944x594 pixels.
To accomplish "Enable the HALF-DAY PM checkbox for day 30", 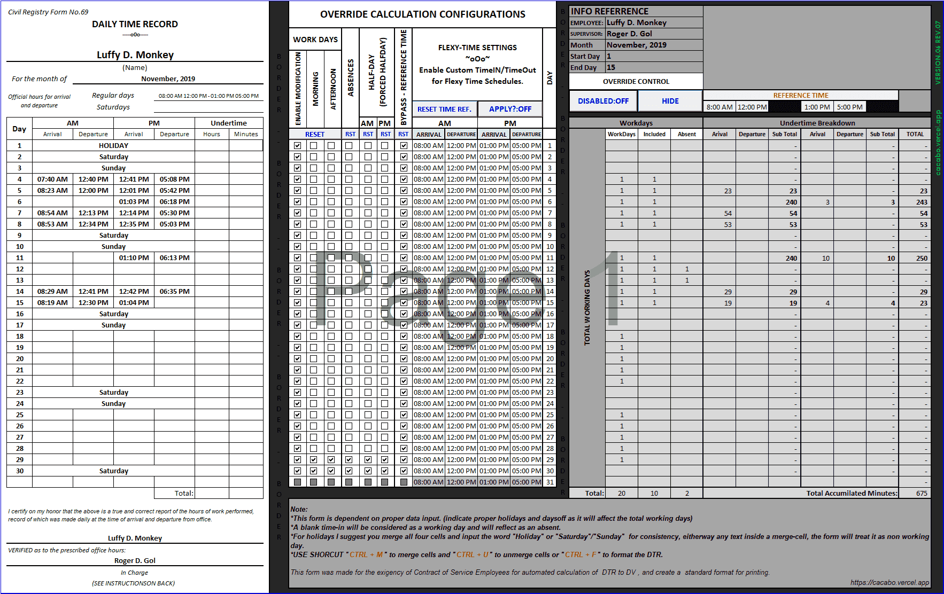I will pyautogui.click(x=385, y=471).
